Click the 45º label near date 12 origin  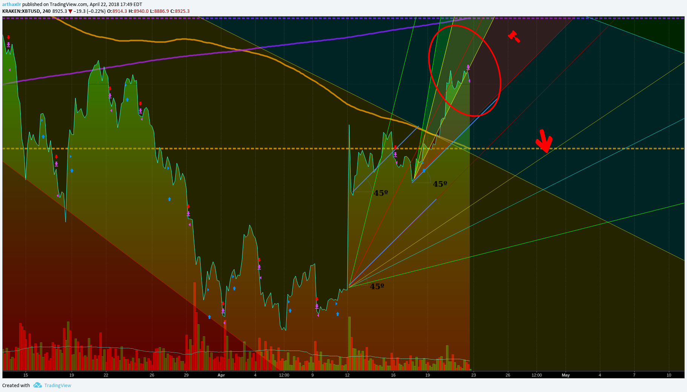pos(377,287)
